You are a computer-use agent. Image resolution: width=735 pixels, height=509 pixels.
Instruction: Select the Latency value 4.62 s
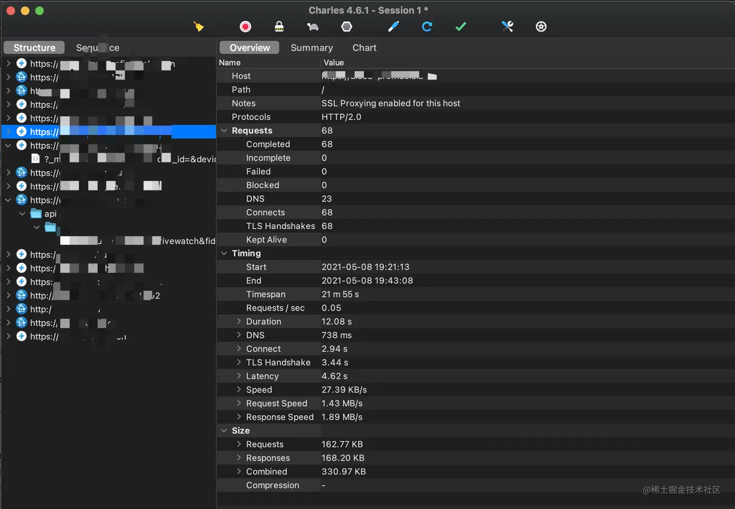point(334,376)
